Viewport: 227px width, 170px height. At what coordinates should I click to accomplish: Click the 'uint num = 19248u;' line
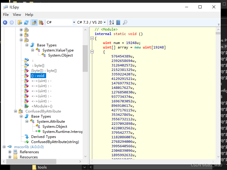(122, 43)
